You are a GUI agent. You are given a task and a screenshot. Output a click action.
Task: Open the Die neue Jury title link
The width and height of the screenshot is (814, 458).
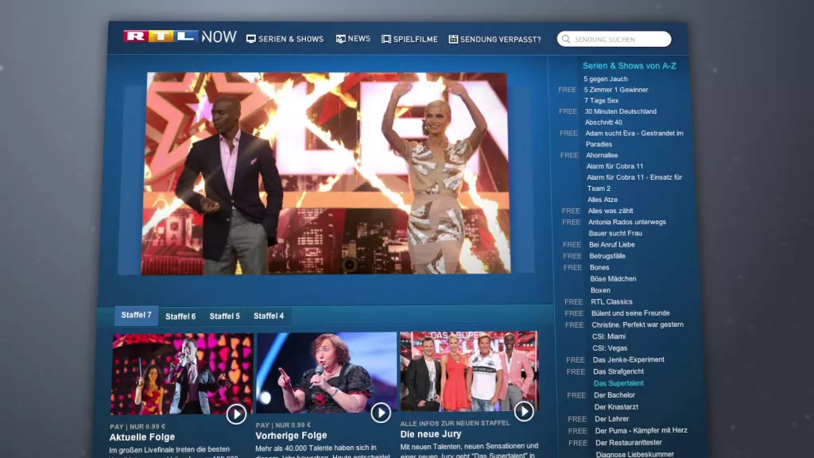click(x=431, y=434)
